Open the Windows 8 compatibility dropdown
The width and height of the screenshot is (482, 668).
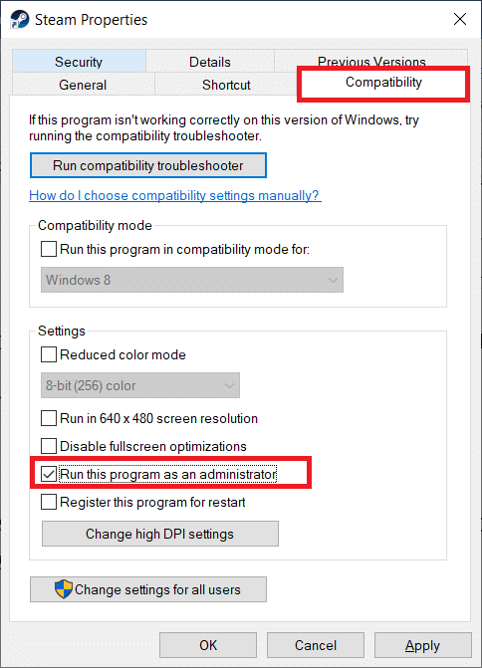coord(192,280)
